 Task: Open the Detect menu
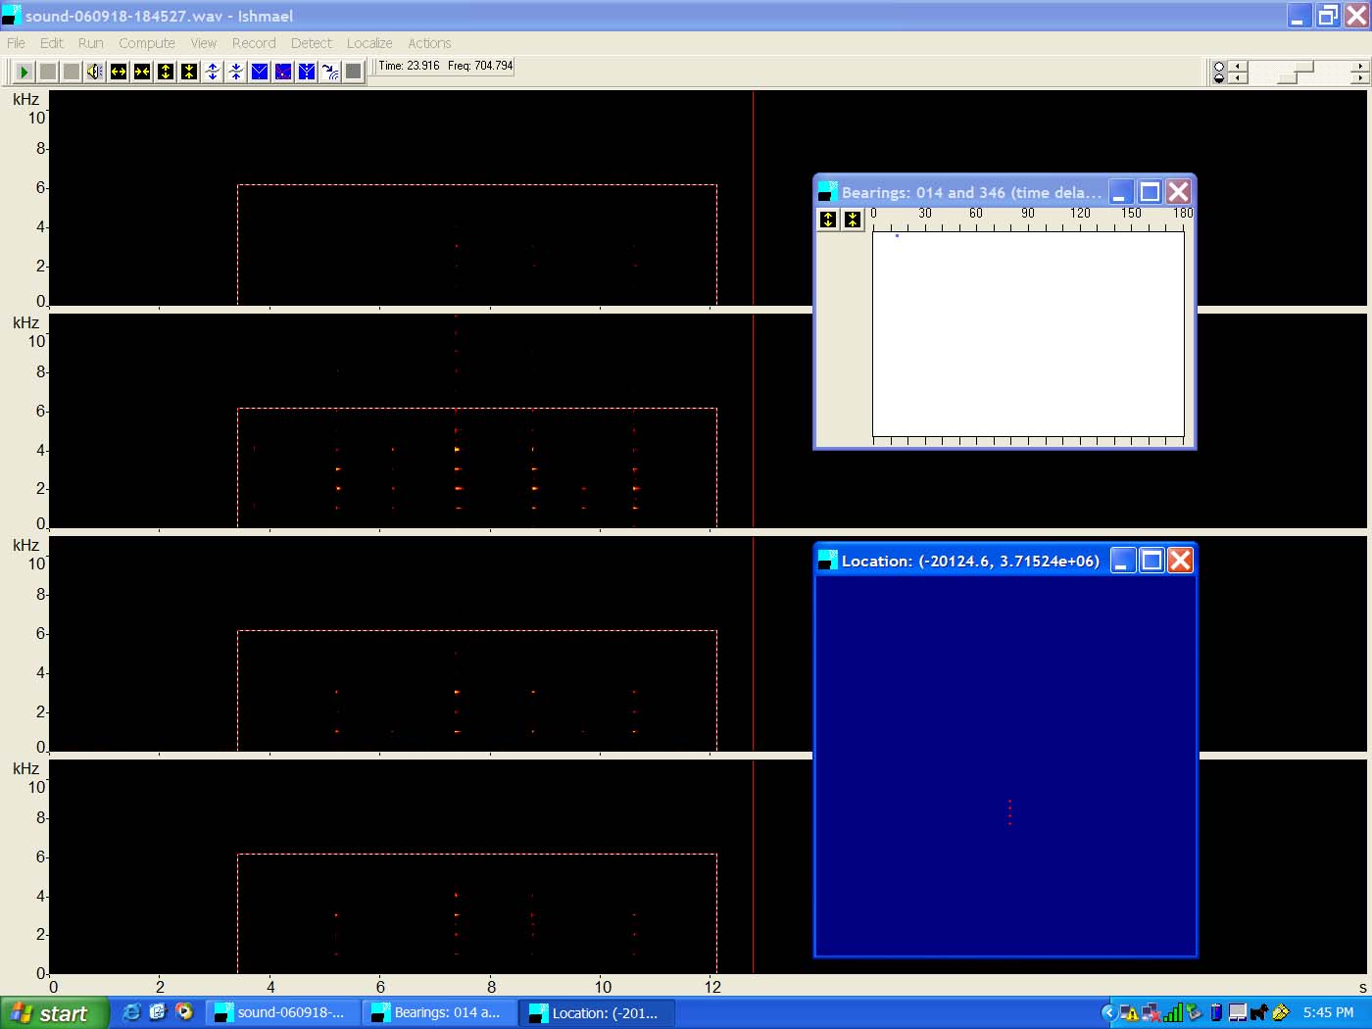tap(311, 43)
